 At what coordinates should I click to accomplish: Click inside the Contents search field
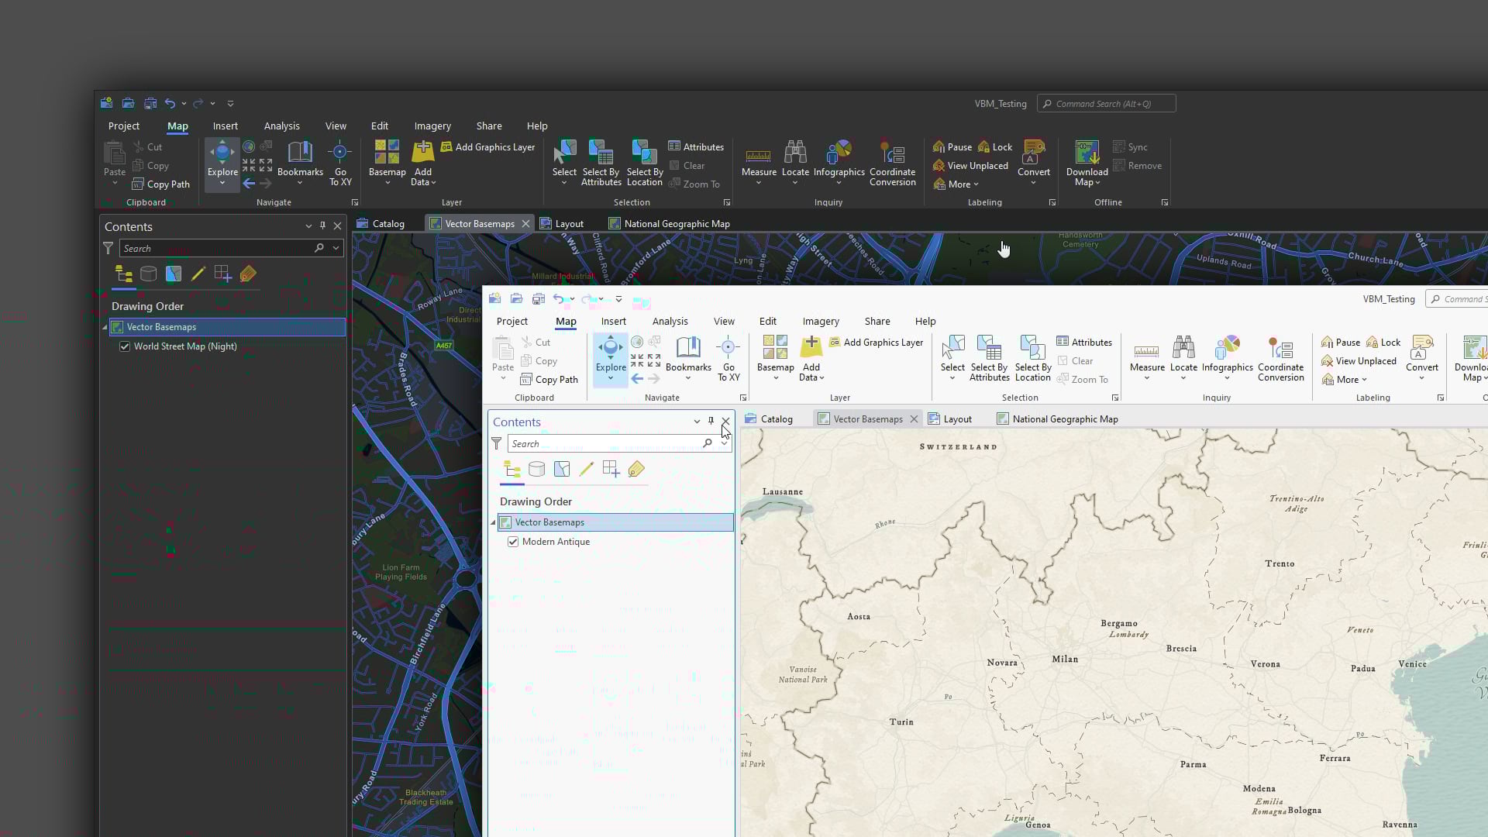tap(604, 443)
